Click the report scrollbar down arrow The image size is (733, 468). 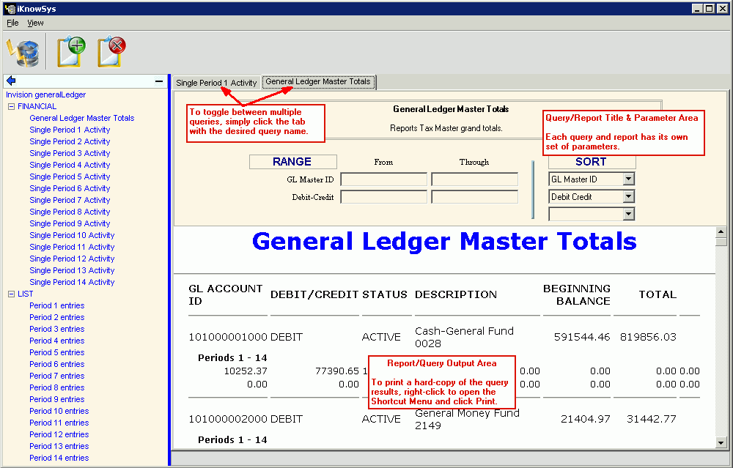click(721, 442)
